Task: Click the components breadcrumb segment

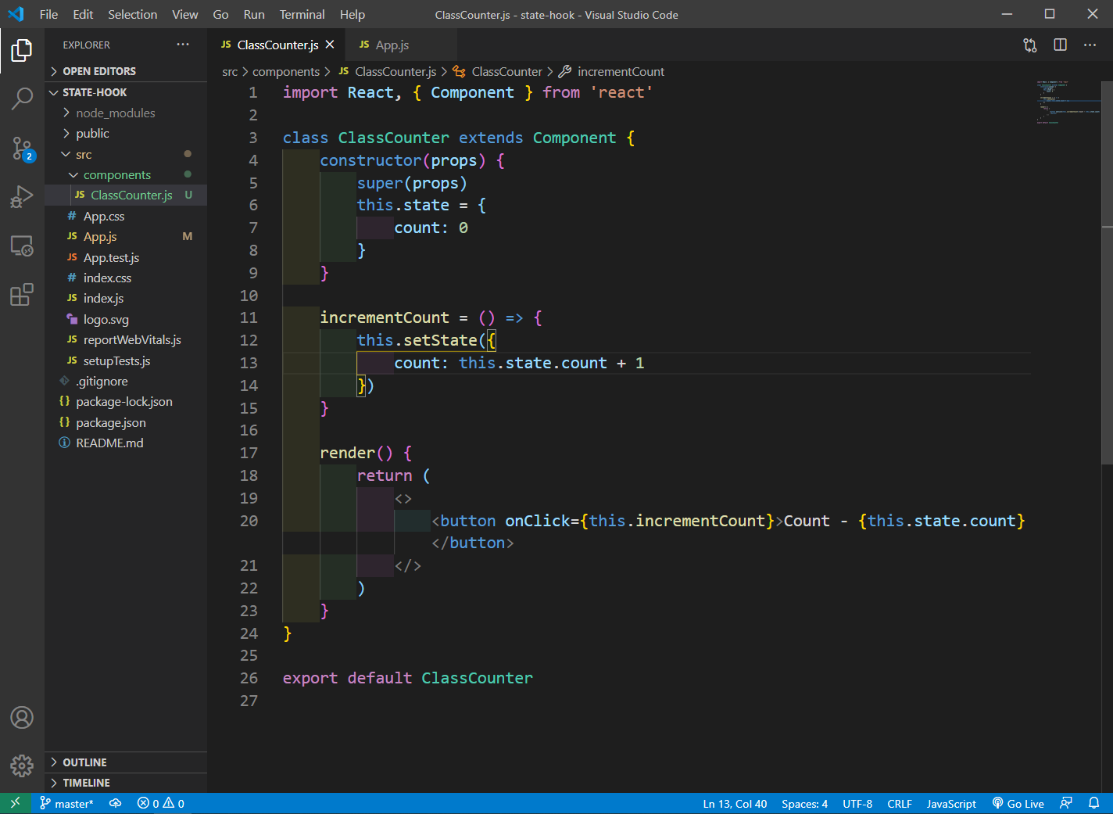Action: pos(286,72)
